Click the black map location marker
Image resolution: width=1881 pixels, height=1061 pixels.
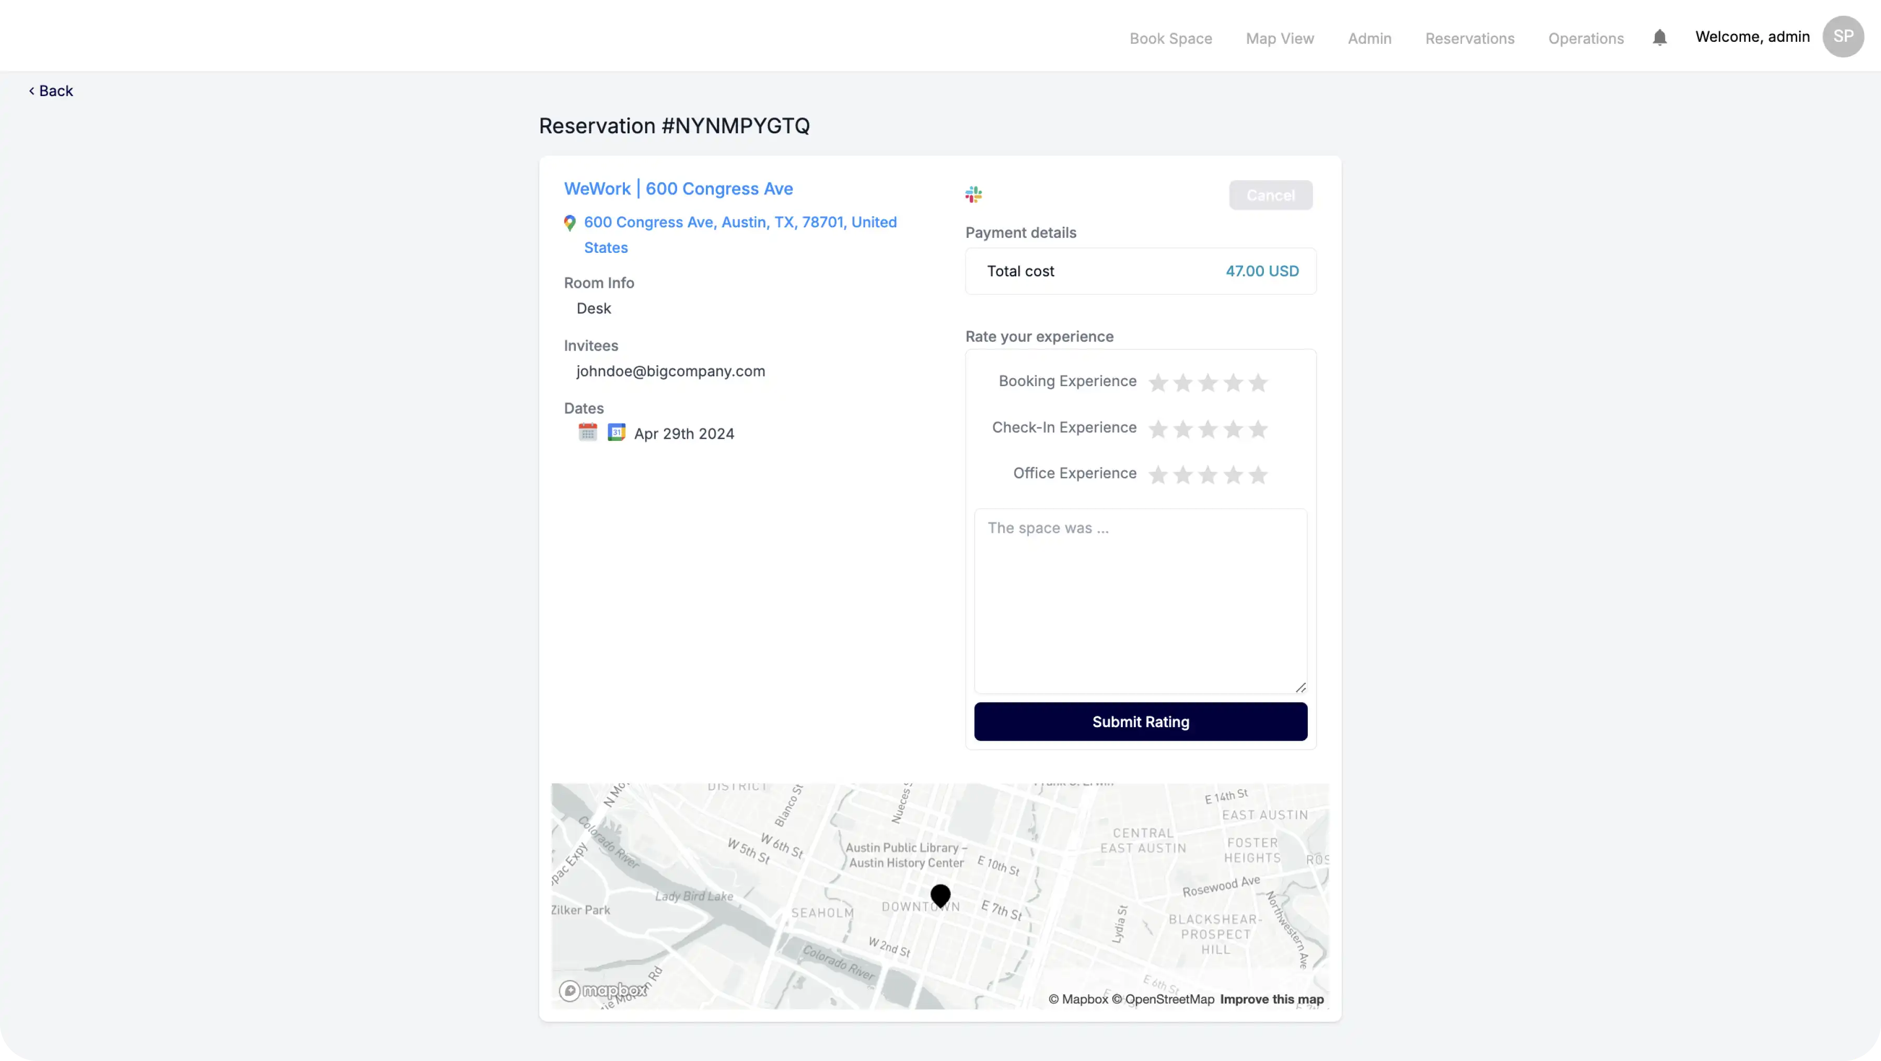[x=940, y=894]
